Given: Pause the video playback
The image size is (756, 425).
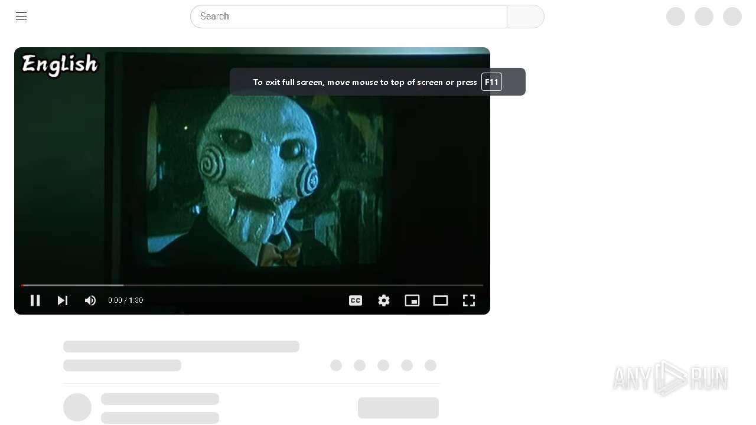Looking at the screenshot, I should point(35,300).
